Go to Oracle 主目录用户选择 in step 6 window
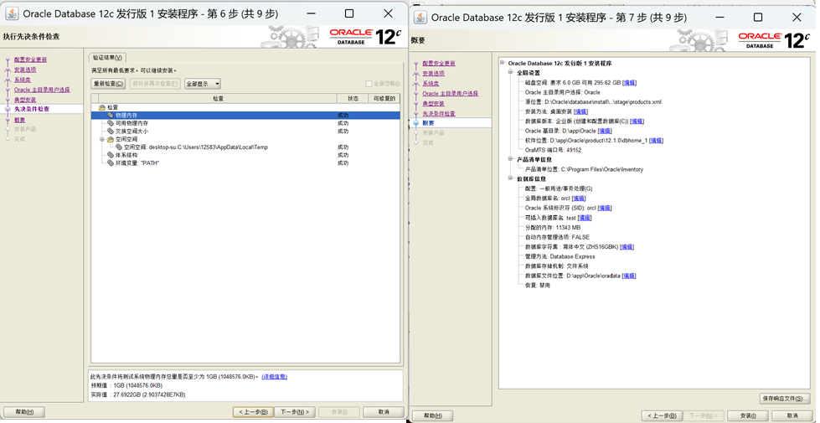This screenshot has width=820, height=423. (42, 90)
